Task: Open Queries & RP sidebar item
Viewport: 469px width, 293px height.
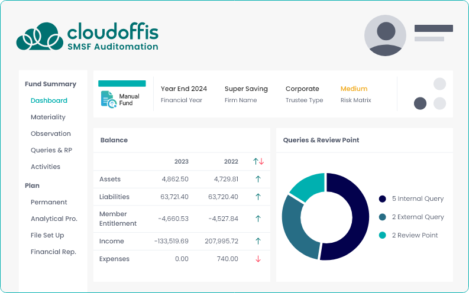Action: 51,150
